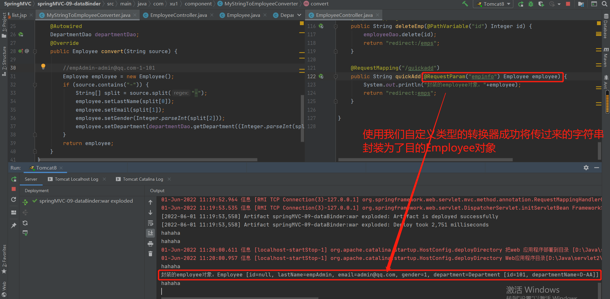
Task: Open the Web tool window
Action: (4, 289)
